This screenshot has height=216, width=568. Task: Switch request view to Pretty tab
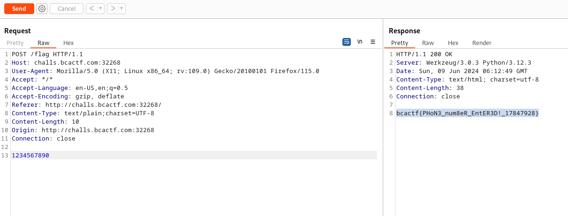(x=15, y=43)
